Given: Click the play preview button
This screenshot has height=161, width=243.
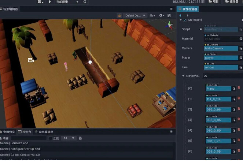Looking at the screenshot, I should 50,2.
